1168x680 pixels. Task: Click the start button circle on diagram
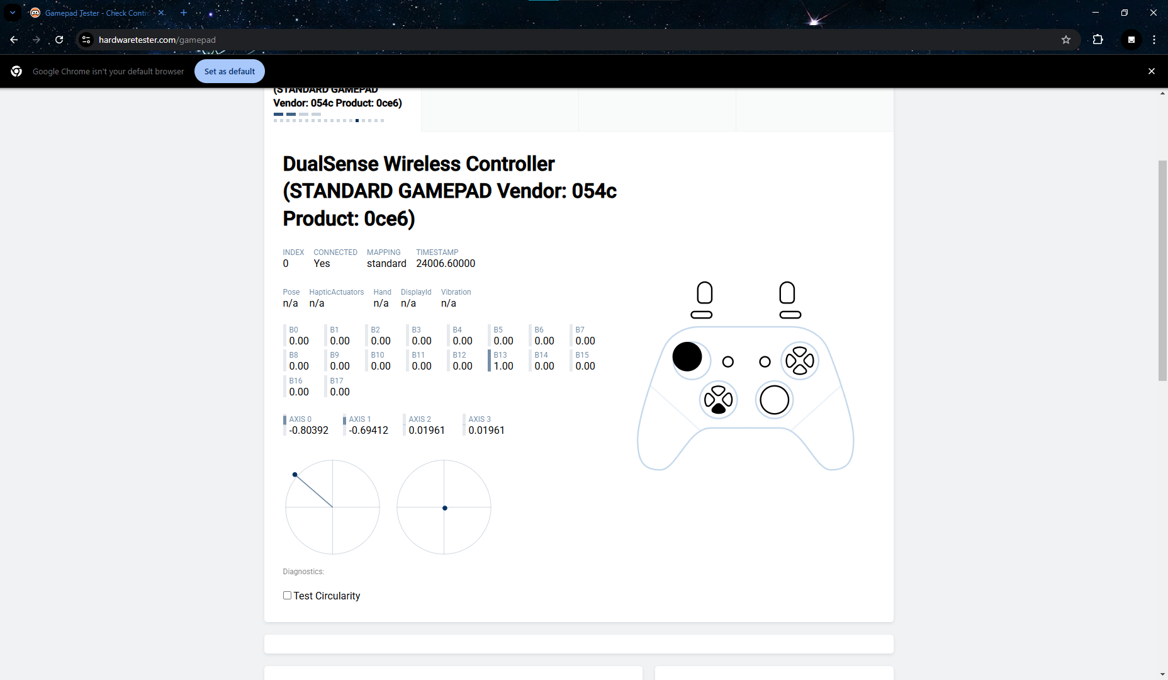point(765,361)
